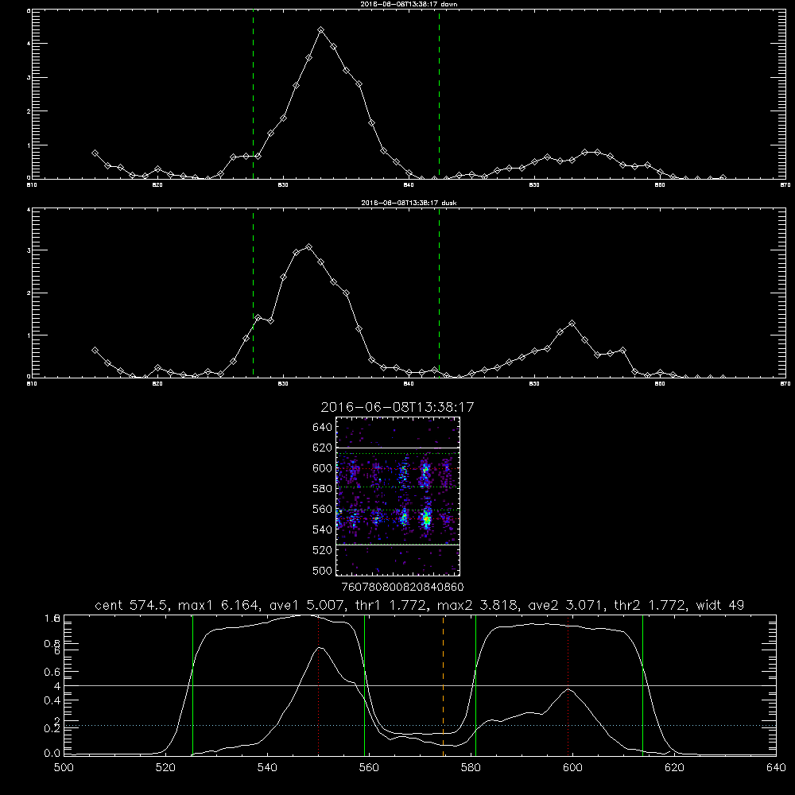Click the dusk plot title text
795x795 pixels.
click(x=409, y=203)
